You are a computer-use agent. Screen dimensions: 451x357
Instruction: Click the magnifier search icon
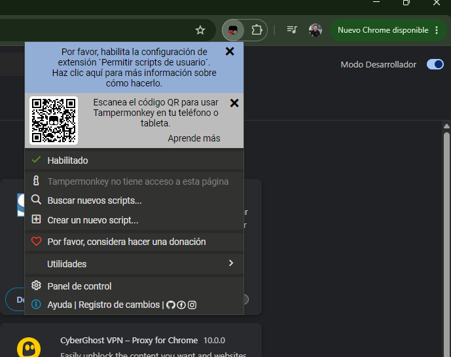[36, 200]
